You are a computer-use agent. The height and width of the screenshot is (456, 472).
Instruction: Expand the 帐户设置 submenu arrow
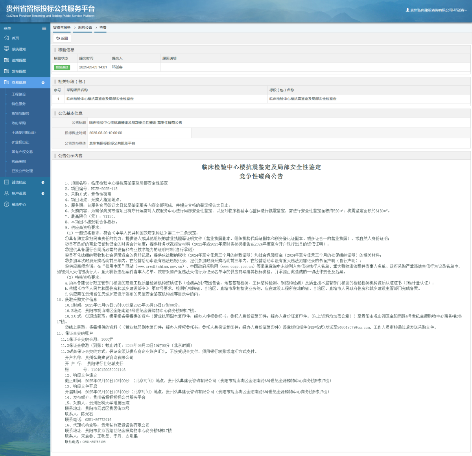coord(43,193)
